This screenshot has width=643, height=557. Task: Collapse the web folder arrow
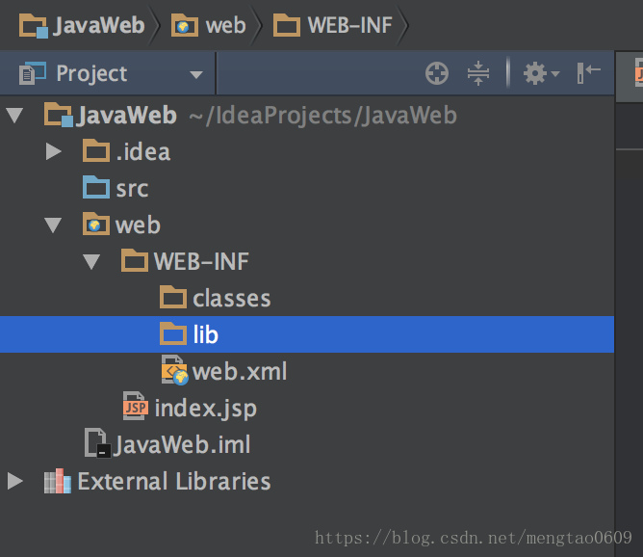tap(53, 225)
